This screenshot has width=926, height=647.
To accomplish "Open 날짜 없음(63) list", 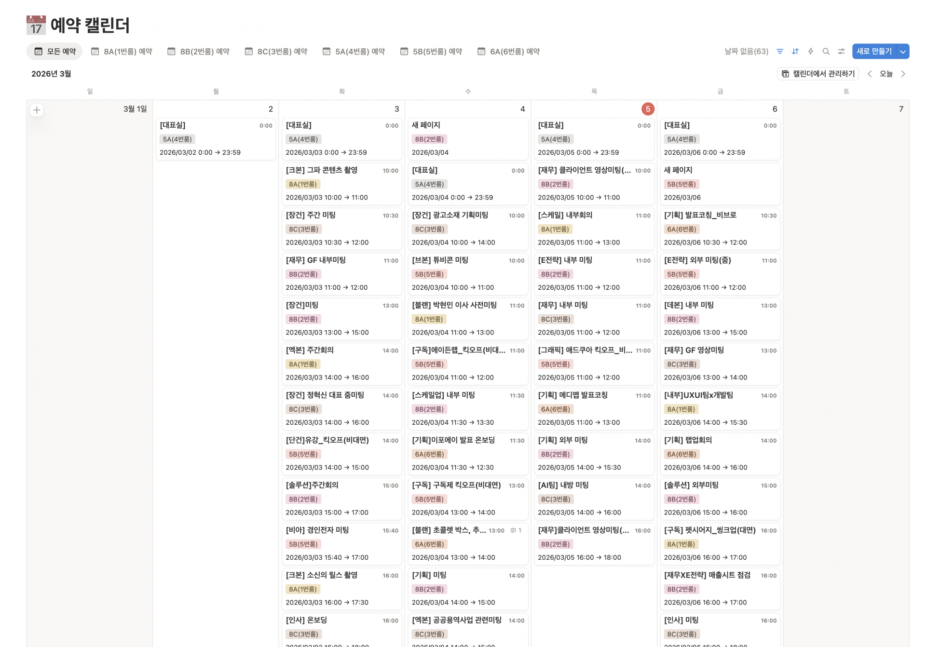I will tap(746, 51).
